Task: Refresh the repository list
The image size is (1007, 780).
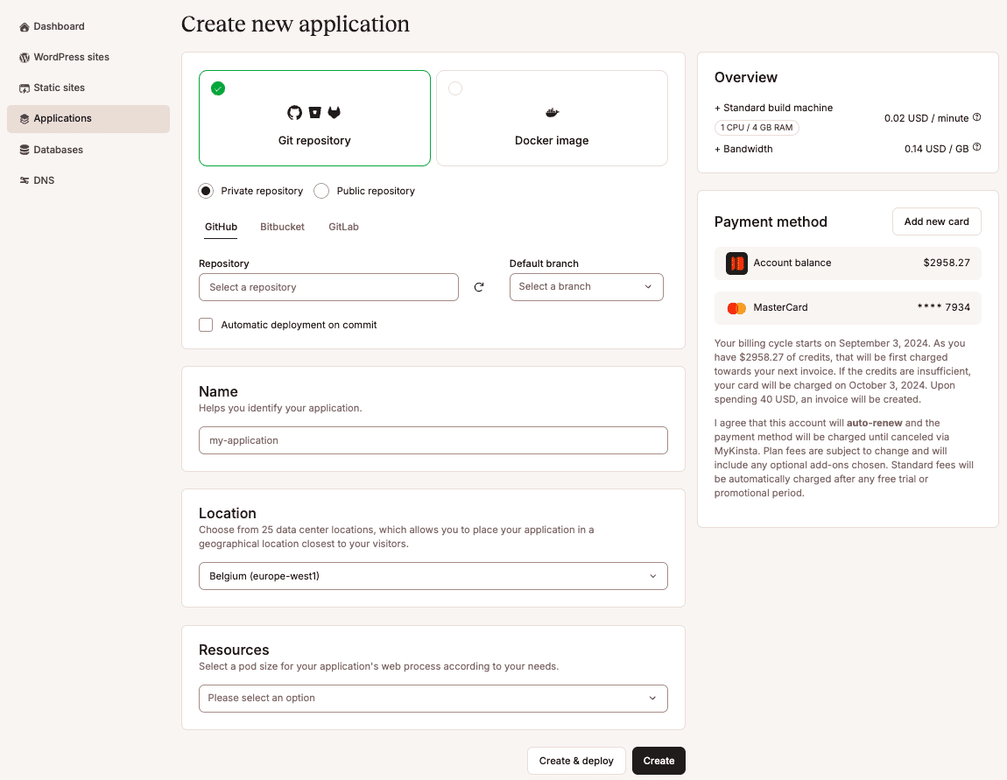Action: click(479, 286)
